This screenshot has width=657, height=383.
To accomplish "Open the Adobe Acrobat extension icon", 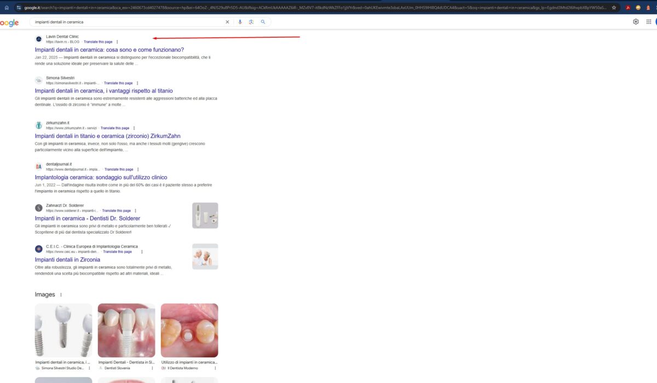I will (628, 8).
